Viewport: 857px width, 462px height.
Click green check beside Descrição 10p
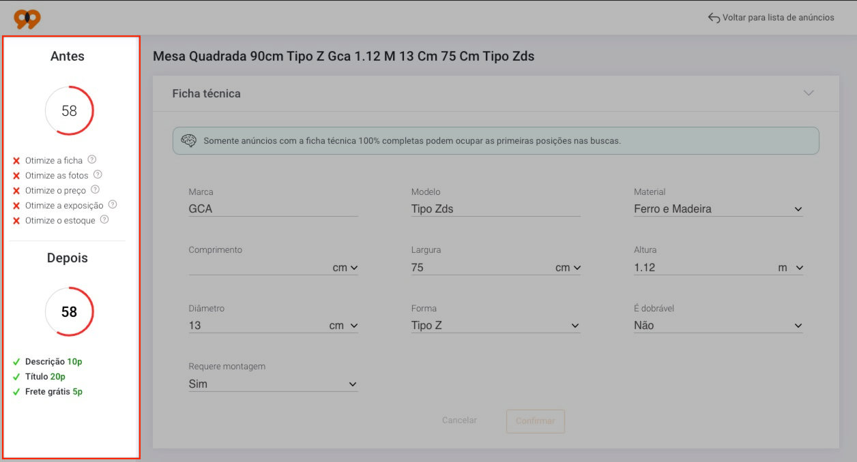point(16,362)
